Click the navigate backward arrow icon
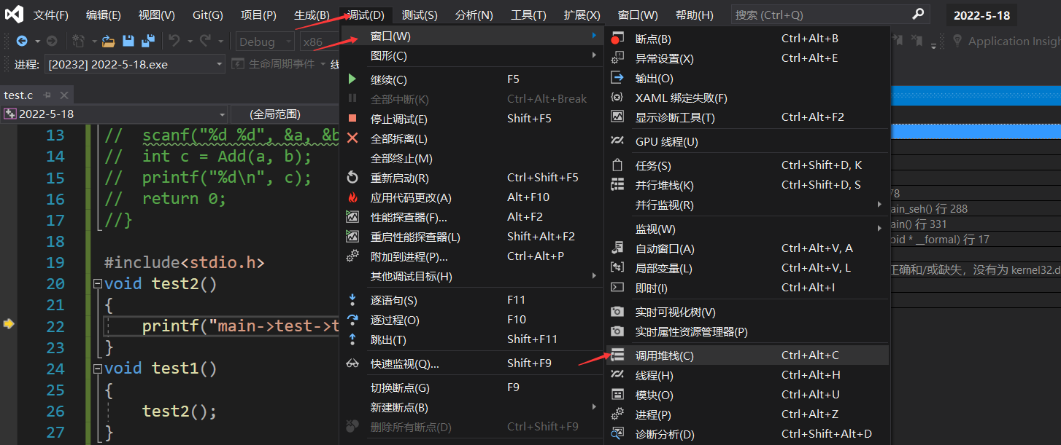This screenshot has height=445, width=1061. click(22, 42)
